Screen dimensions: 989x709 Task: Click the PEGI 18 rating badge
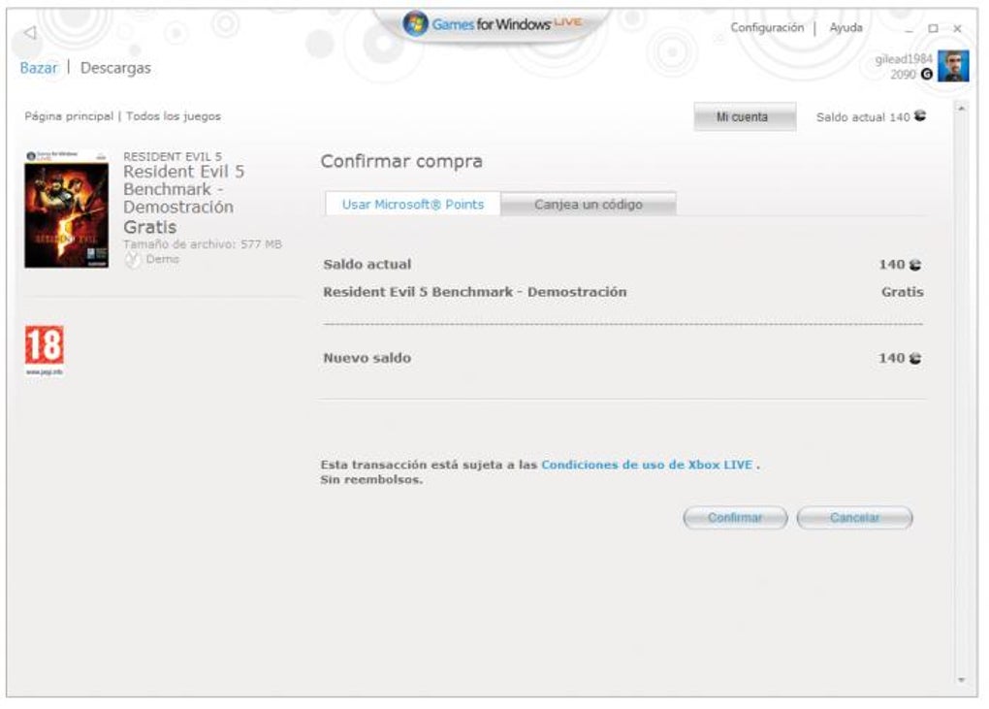[x=45, y=351]
